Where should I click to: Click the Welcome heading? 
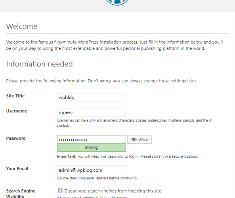pyautogui.click(x=22, y=27)
